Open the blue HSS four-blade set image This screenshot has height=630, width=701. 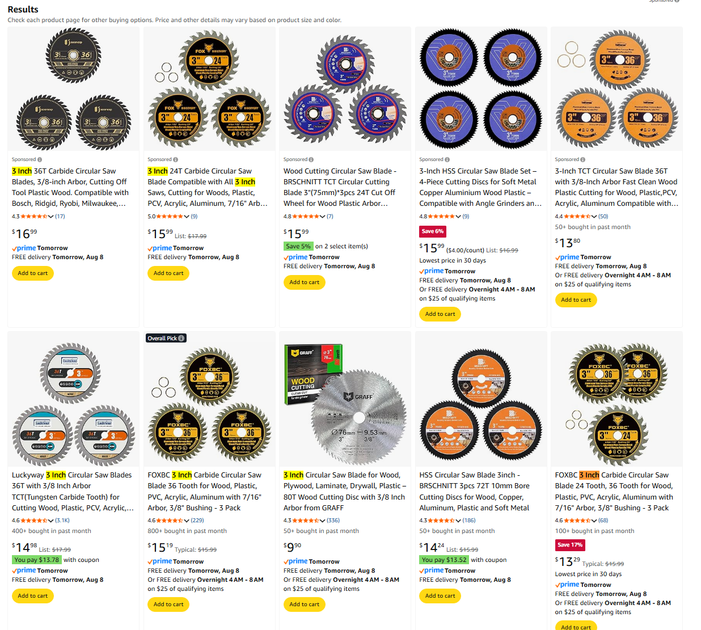coord(480,88)
